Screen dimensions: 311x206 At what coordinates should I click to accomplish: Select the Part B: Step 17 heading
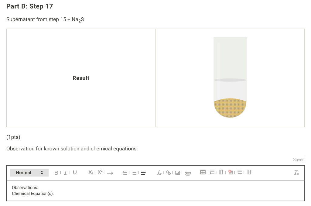coord(29,6)
